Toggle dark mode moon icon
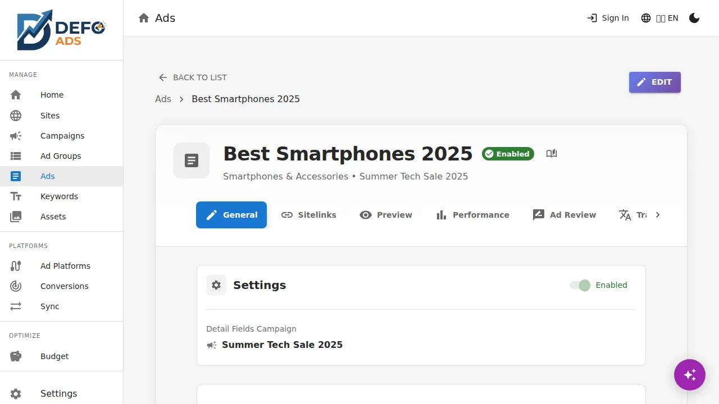This screenshot has width=719, height=404. [x=694, y=18]
